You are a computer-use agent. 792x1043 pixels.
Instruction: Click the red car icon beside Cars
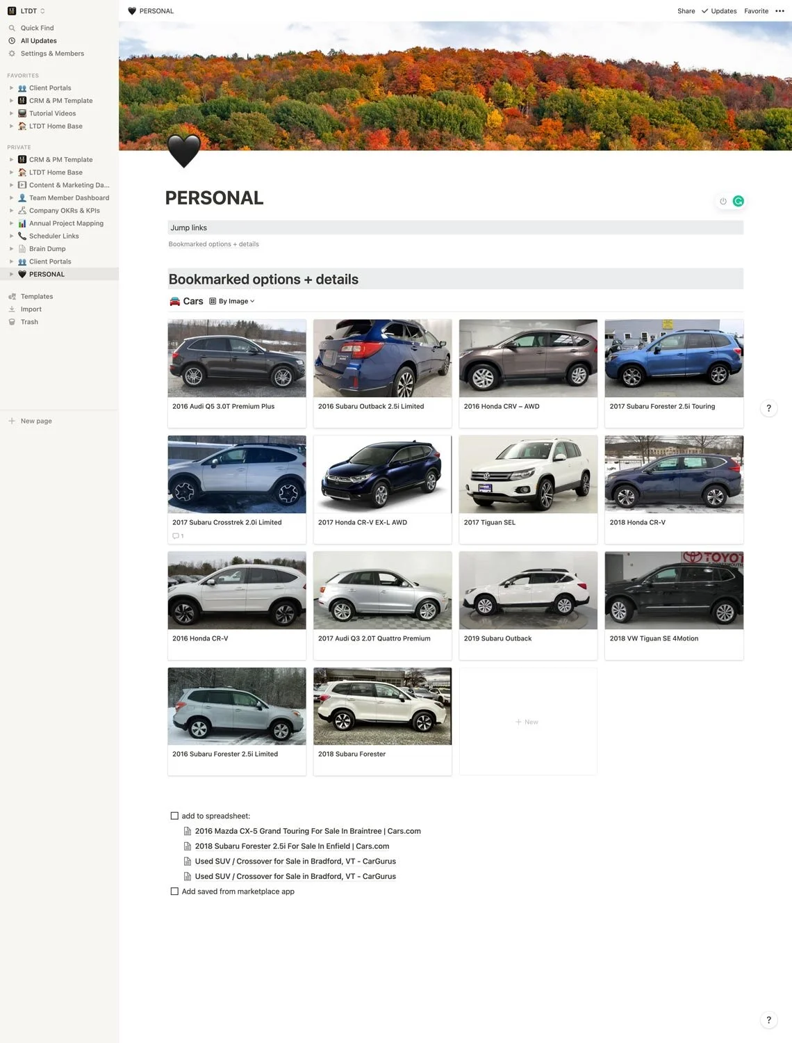[175, 301]
